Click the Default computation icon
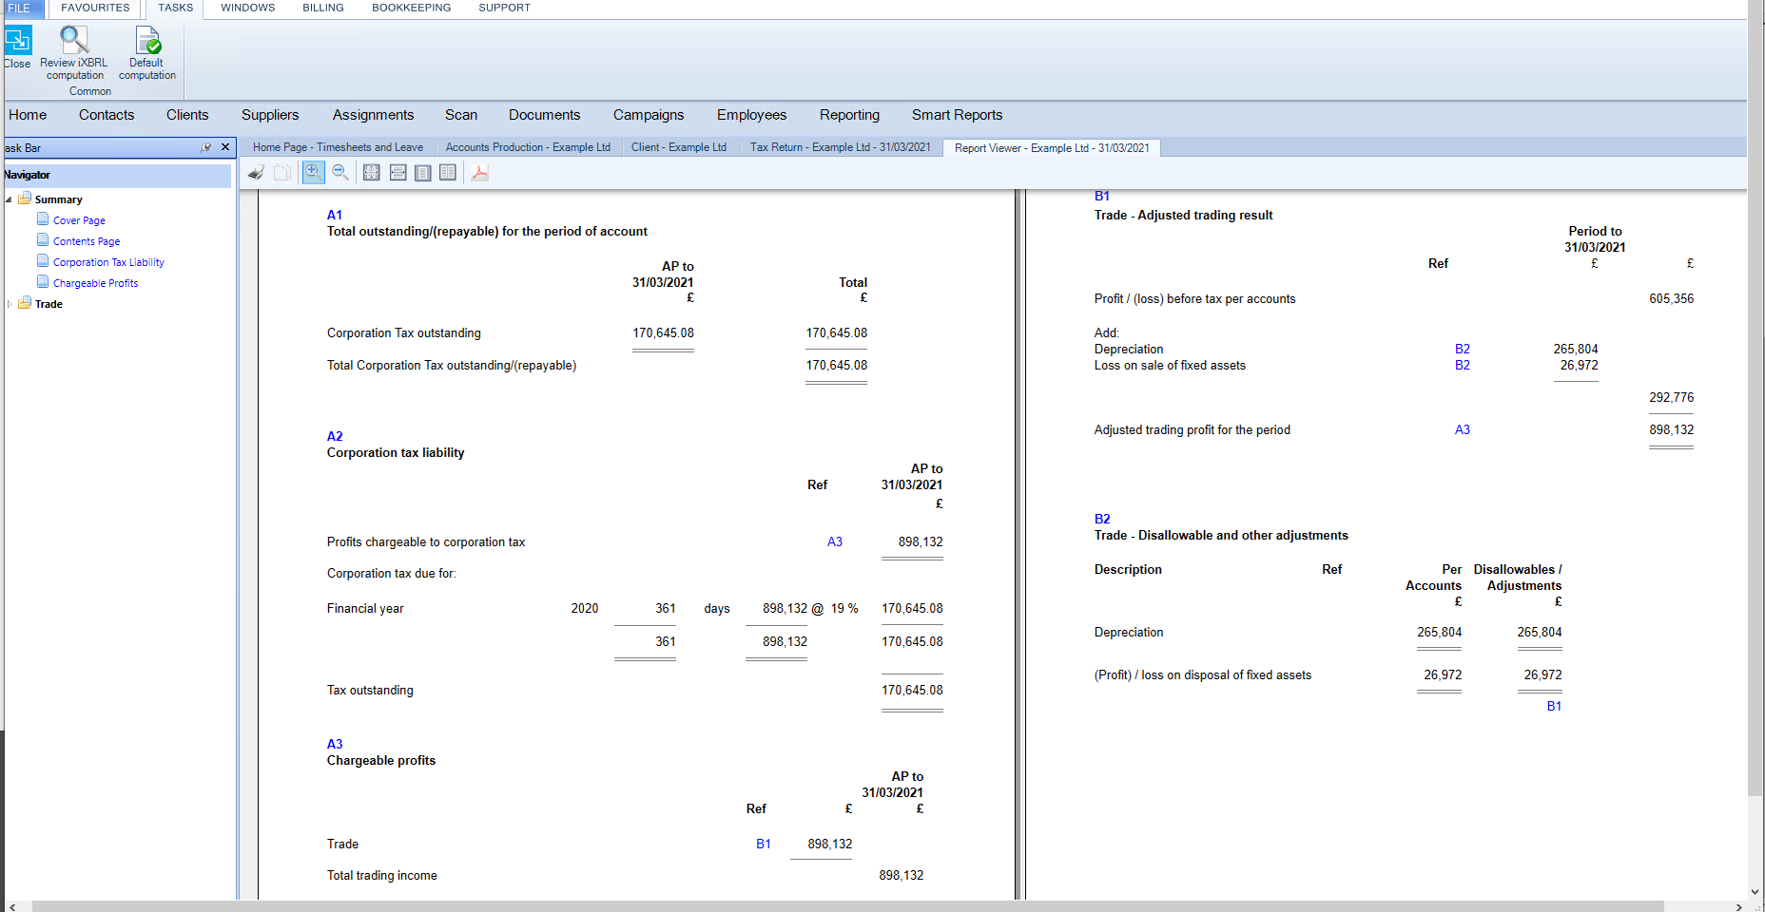Image resolution: width=1765 pixels, height=912 pixels. (x=147, y=40)
